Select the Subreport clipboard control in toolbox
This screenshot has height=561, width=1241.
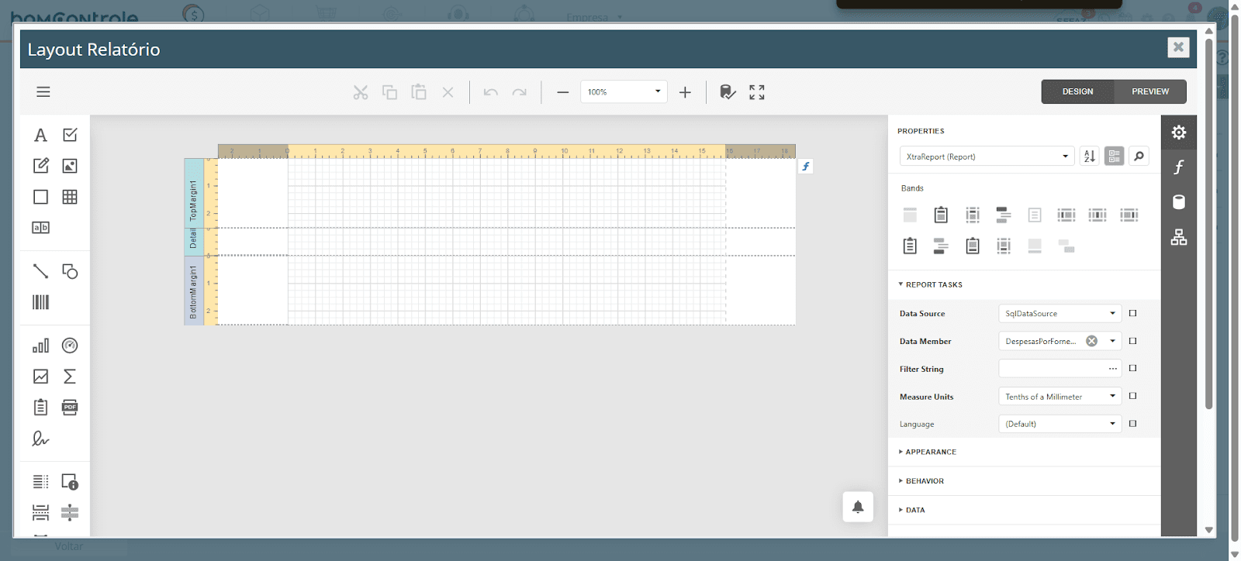[x=40, y=408]
